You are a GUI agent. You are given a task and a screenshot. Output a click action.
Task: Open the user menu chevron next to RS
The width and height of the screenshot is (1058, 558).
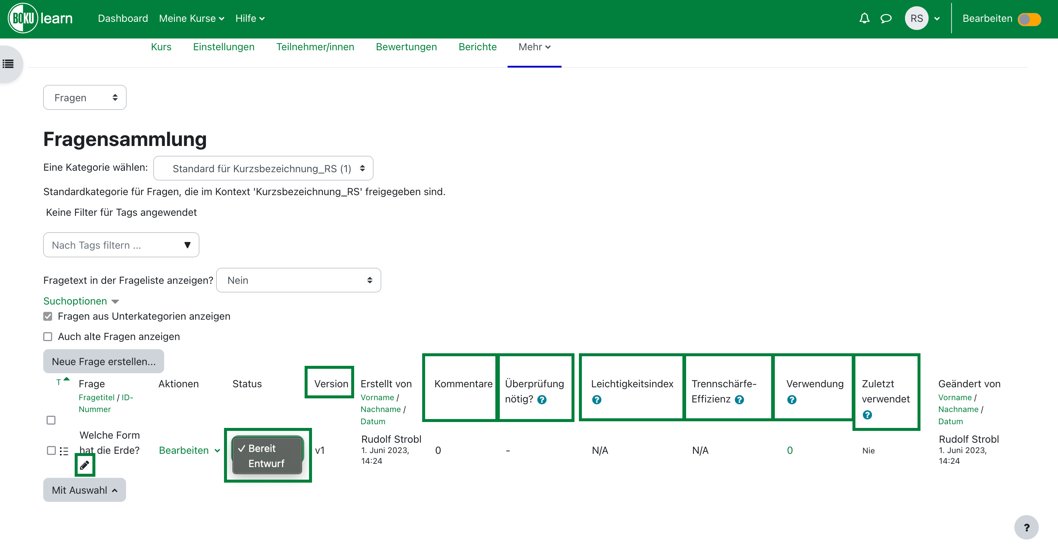(937, 18)
